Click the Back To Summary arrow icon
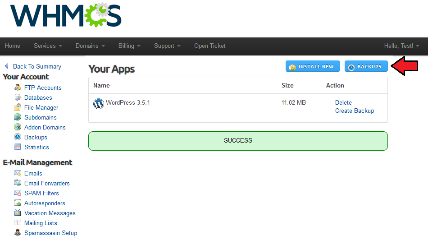This screenshot has width=428, height=240. point(7,66)
